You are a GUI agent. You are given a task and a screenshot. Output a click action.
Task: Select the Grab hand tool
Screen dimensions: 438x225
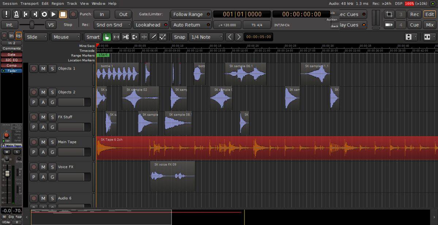coord(107,37)
